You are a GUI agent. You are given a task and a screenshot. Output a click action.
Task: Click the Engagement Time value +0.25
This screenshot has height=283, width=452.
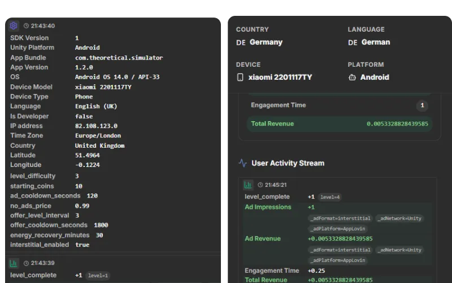316,271
